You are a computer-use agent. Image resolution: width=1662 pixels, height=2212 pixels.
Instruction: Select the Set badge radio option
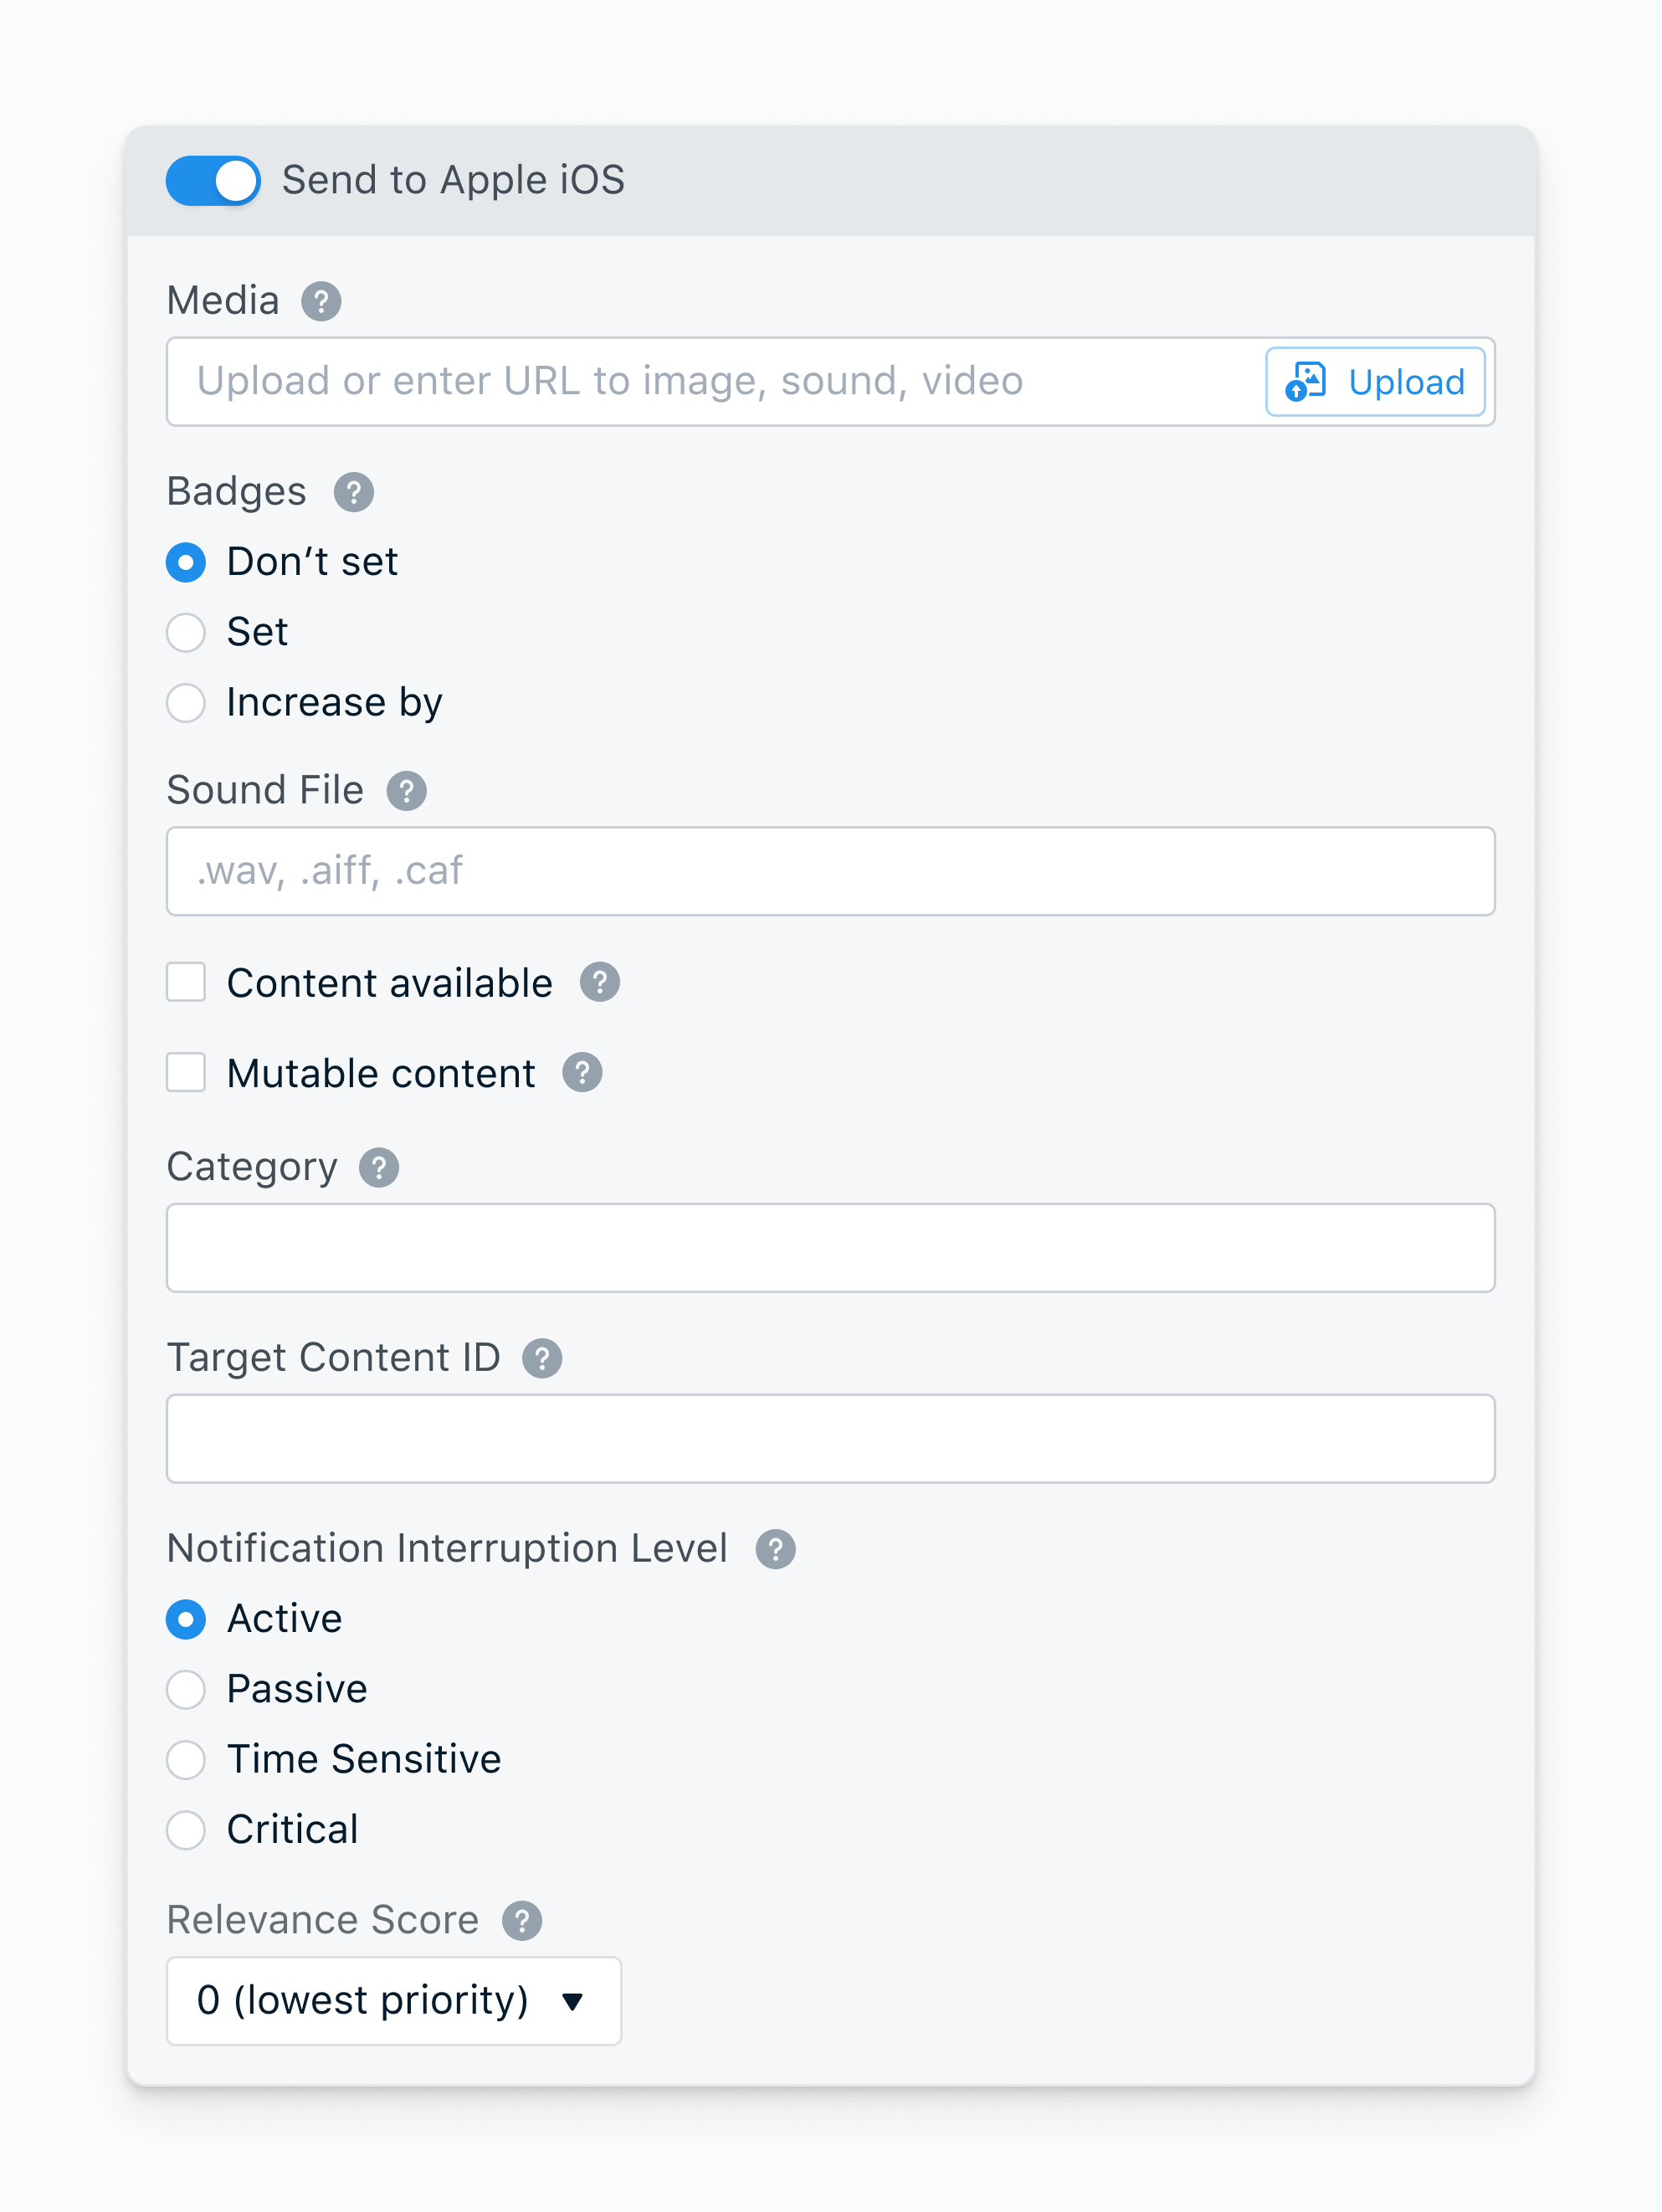[186, 632]
